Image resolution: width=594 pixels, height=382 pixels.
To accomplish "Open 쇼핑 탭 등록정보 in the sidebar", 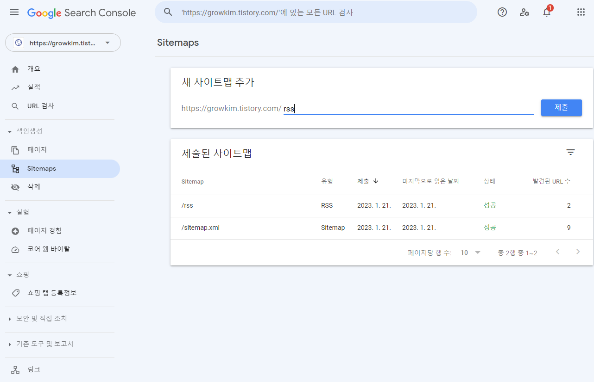I will (60, 293).
